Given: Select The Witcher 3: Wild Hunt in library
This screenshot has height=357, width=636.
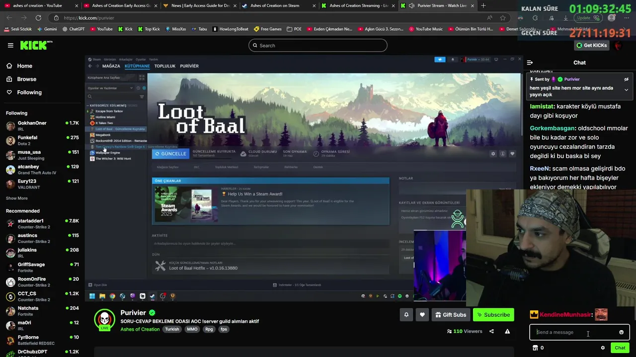Looking at the screenshot, I should [113, 159].
